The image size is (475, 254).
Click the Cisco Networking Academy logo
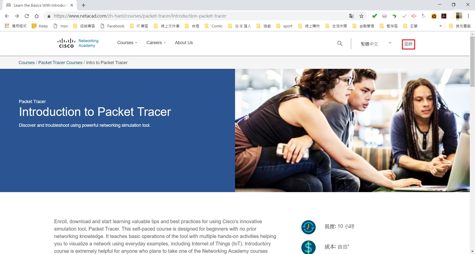coord(78,43)
